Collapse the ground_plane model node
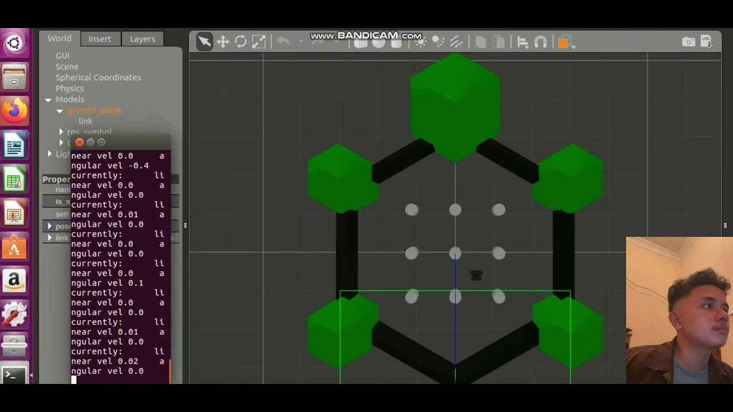The image size is (733, 412). click(x=60, y=110)
